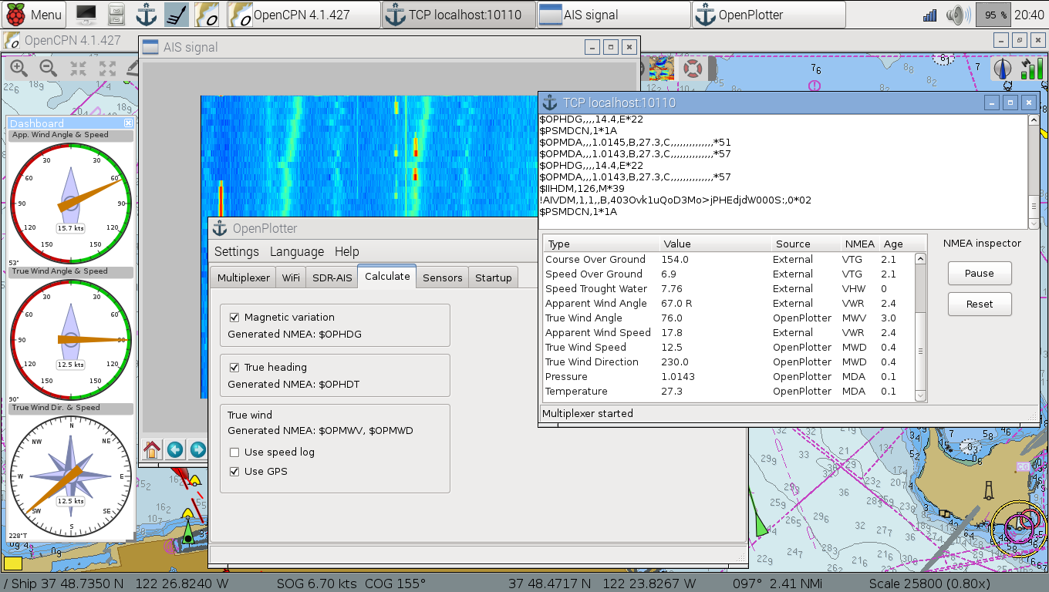1049x592 pixels.
Task: Launch OpenCPN from the panel shortcut icon
Action: pos(207,14)
